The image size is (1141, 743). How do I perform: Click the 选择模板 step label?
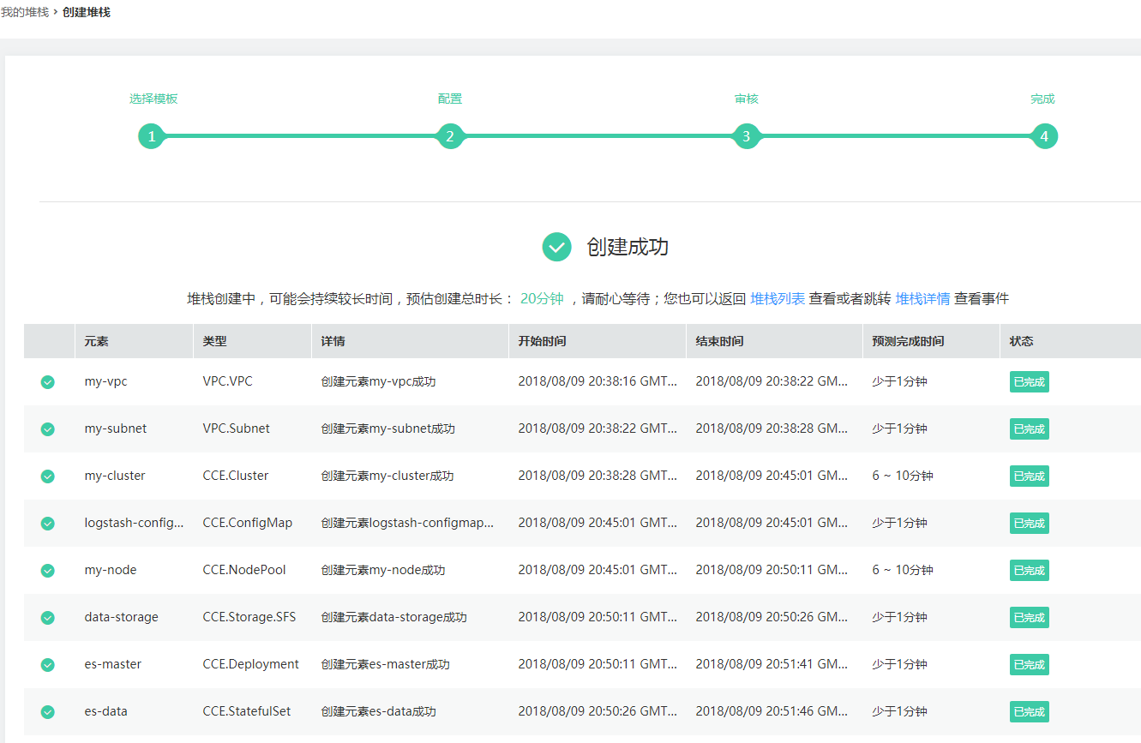click(x=153, y=99)
